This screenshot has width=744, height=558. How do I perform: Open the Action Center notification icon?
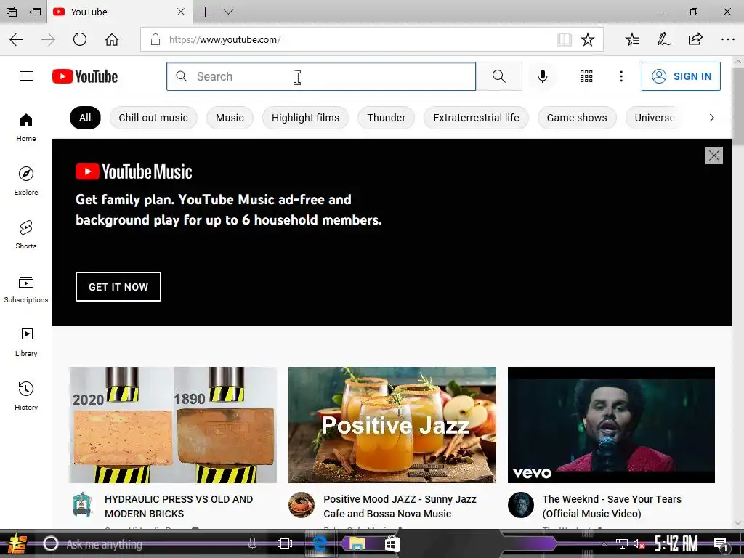coord(721,543)
